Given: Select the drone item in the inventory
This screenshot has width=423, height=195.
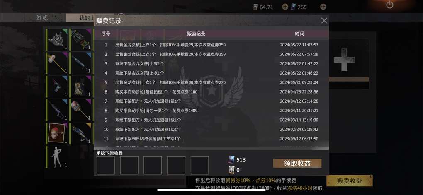Looking at the screenshot, I should (57, 40).
